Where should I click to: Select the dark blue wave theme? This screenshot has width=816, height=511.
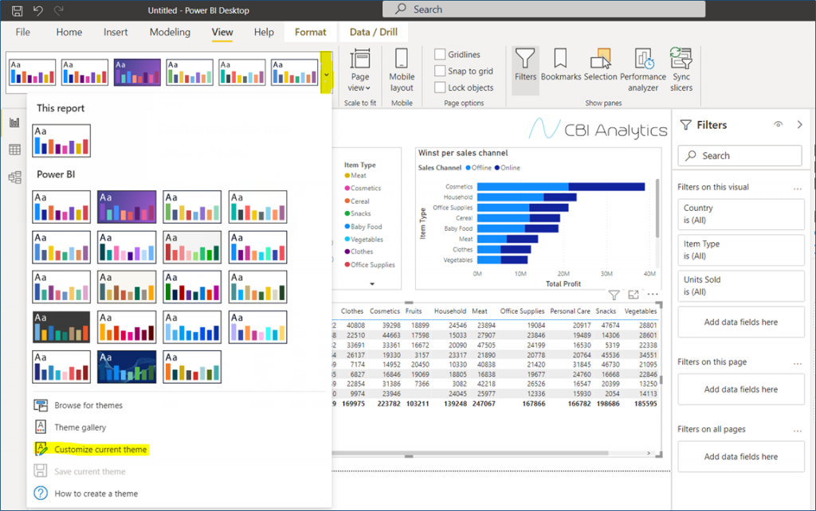pos(127,367)
